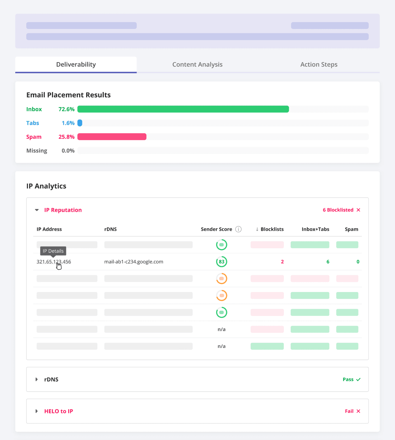This screenshot has width=395, height=440.
Task: Sort by the IP Address column header
Action: pos(49,229)
